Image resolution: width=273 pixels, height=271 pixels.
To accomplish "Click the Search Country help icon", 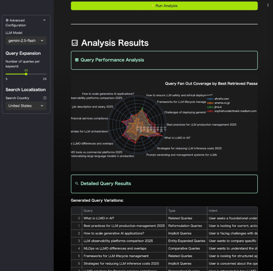I will 45,98.
